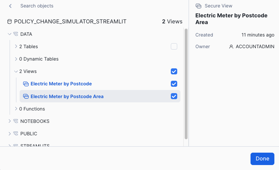The height and width of the screenshot is (170, 279).
Task: Click the NOTEBOOKS schema icon
Action: tap(16, 121)
